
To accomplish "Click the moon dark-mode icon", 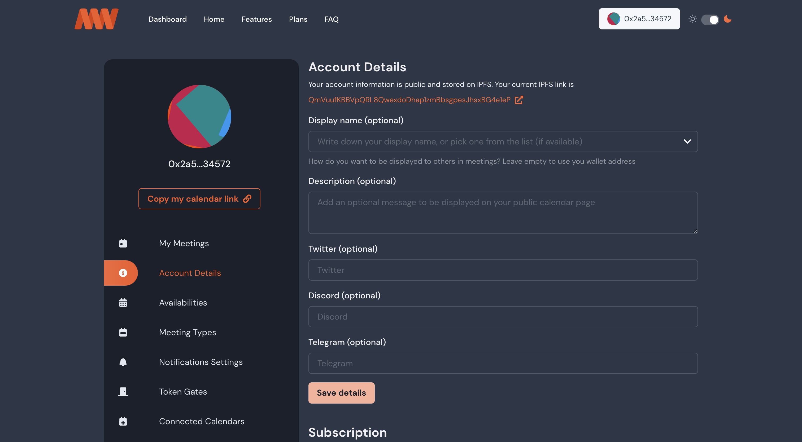I will [727, 19].
